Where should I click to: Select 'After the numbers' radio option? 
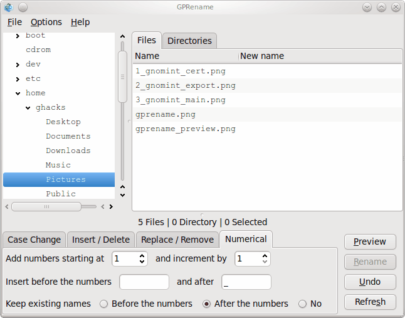[206, 304]
